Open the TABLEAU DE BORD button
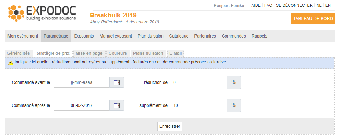The image size is (340, 138). pyautogui.click(x=313, y=19)
